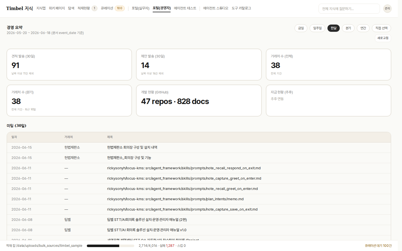
Task: Open row 헌법재판소_회의장 구성 및 기능
Action: pyautogui.click(x=199, y=158)
